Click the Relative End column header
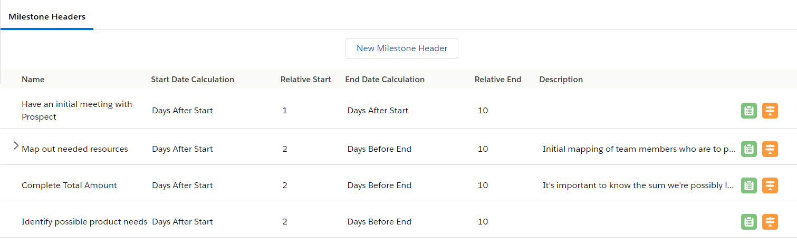 498,80
